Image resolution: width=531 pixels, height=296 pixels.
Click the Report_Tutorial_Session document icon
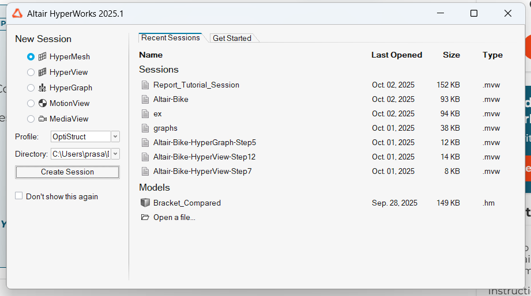(145, 85)
